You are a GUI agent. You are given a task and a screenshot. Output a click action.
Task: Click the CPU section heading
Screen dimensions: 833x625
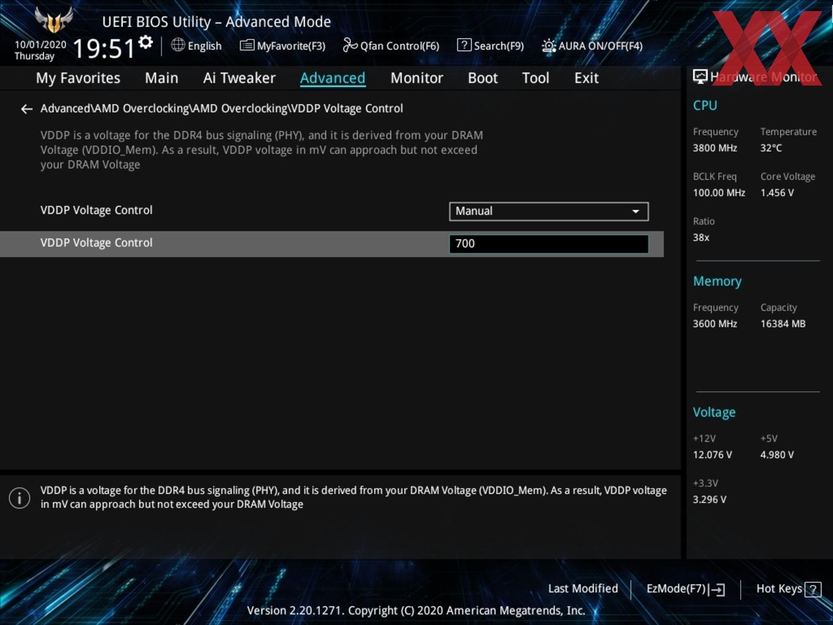[x=705, y=105]
